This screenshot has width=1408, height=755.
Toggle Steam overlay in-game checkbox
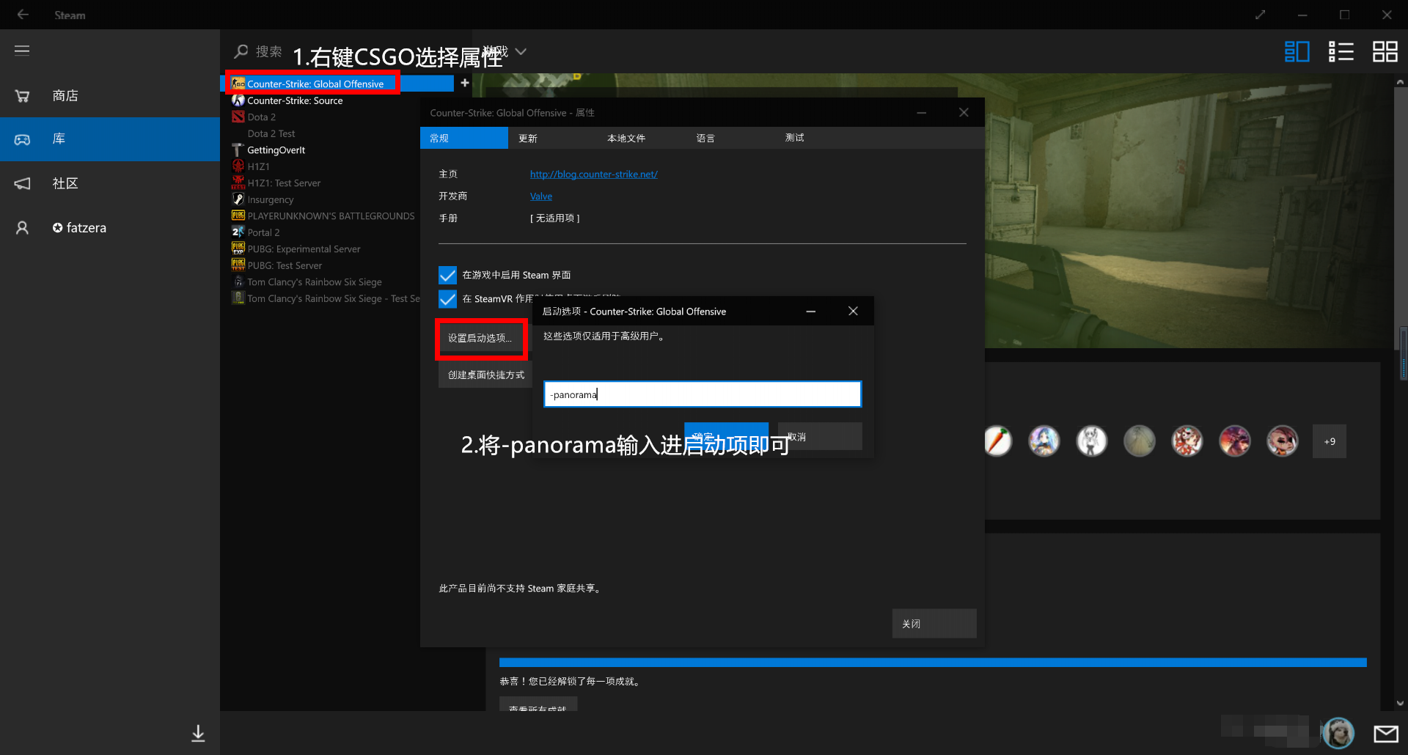447,275
